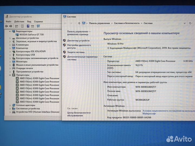The height and width of the screenshot is (146, 195).
Task: Open the Вид menu
Action: coord(29,21)
